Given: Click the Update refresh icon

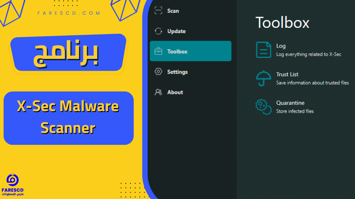Looking at the screenshot, I should pyautogui.click(x=158, y=31).
